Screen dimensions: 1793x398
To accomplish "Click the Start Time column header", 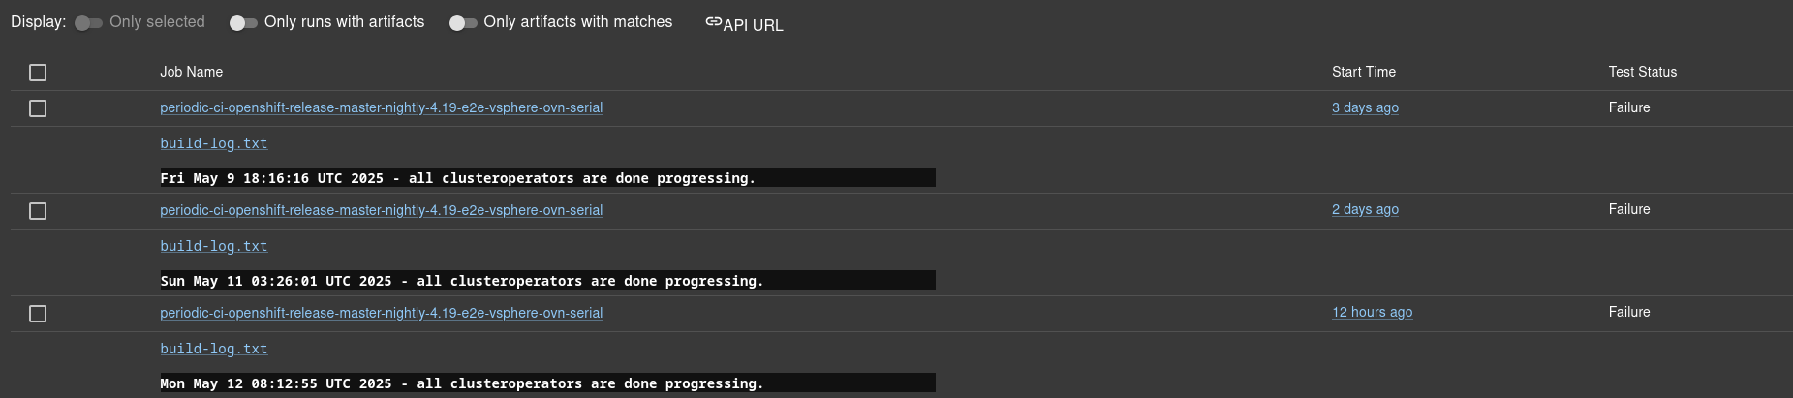I will (x=1363, y=72).
